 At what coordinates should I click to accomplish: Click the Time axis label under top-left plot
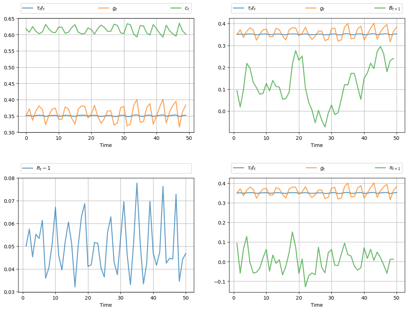coord(106,145)
